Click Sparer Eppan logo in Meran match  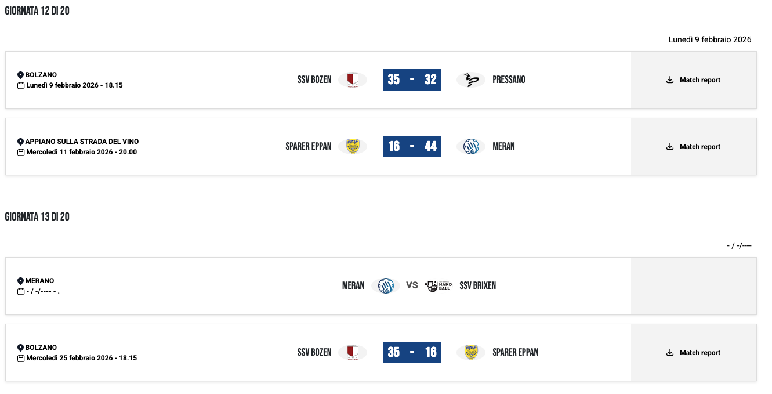coord(352,146)
